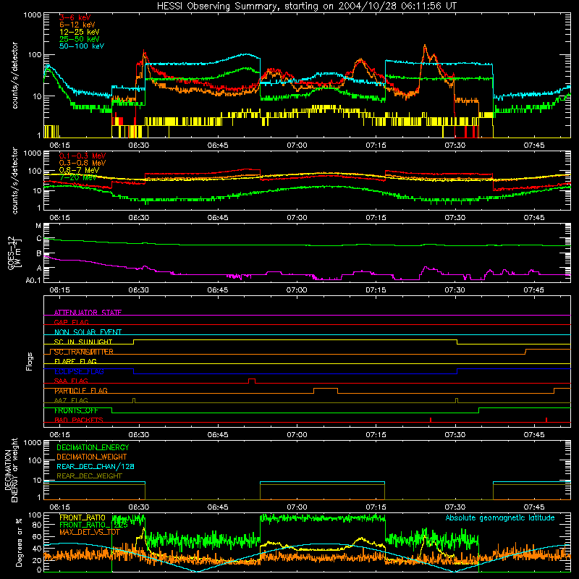Click the orange 6-12 keV legend label

[x=77, y=25]
